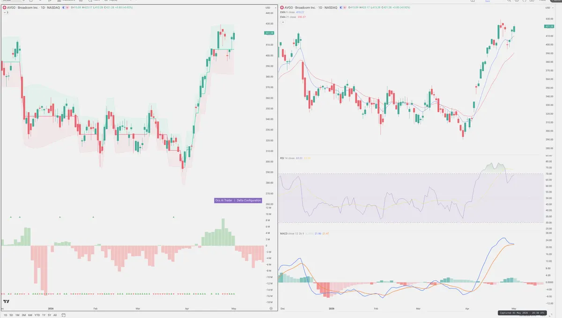Select the 3M date range
Image resolution: width=562 pixels, height=318 pixels.
coord(23,315)
